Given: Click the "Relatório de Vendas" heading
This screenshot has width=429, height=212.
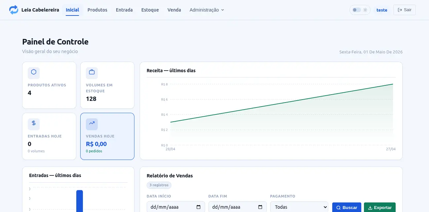Looking at the screenshot, I should click(x=170, y=176).
